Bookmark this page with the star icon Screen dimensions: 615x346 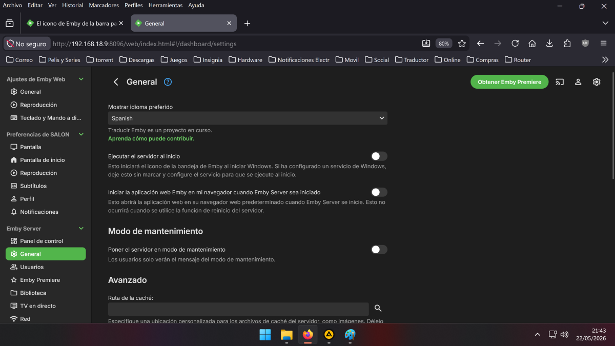click(462, 44)
